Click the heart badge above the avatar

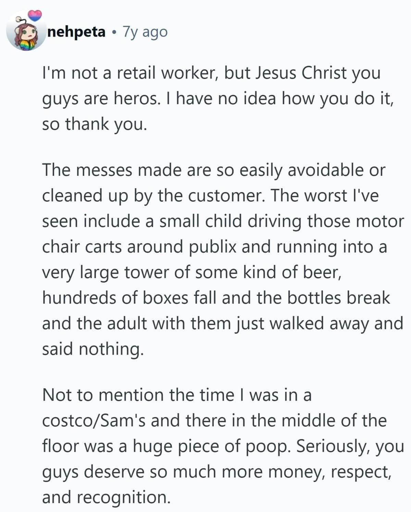[35, 15]
